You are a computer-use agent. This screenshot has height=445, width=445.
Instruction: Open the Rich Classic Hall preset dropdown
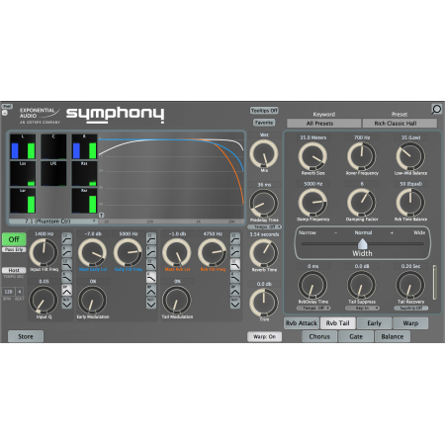(400, 124)
